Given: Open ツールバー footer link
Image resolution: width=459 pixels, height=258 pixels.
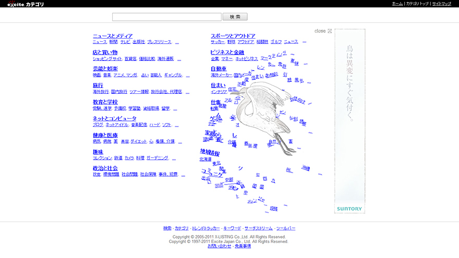Looking at the screenshot, I should pos(286,228).
